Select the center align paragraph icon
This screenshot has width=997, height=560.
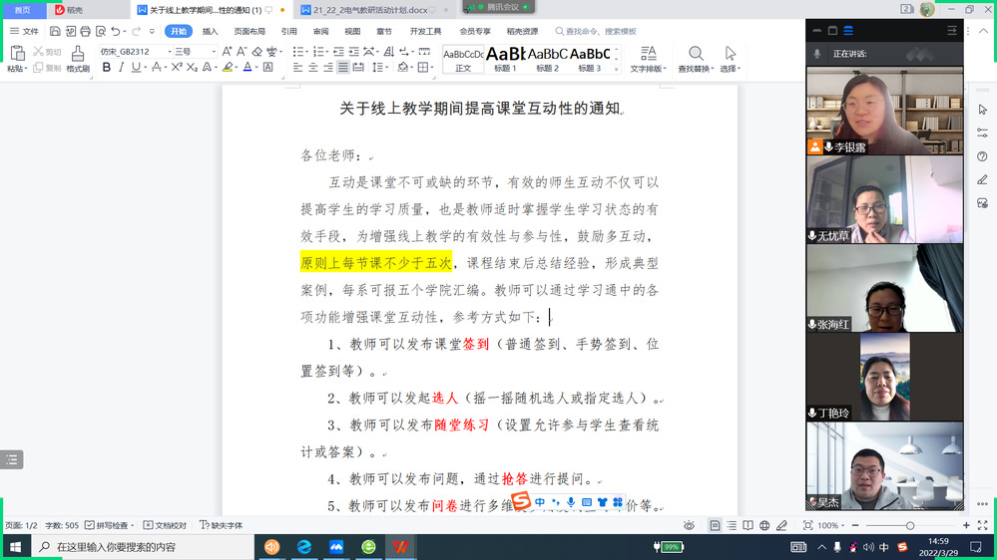point(313,68)
